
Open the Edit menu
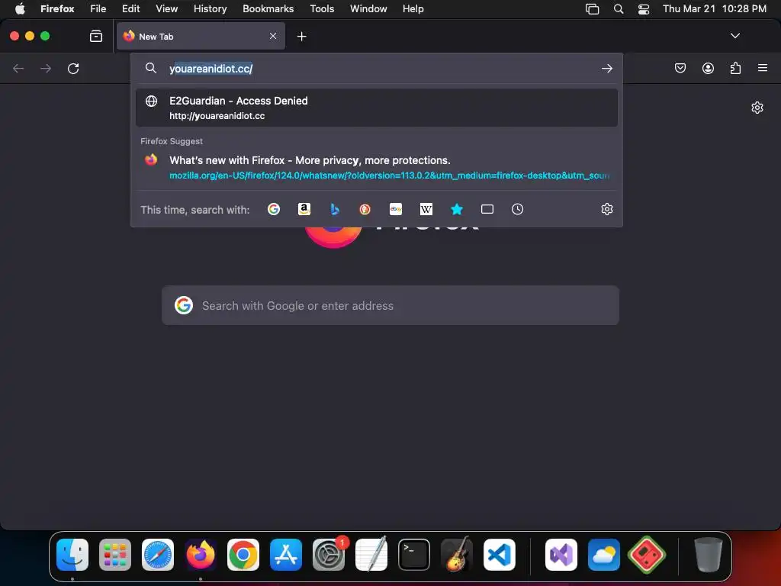pyautogui.click(x=131, y=8)
